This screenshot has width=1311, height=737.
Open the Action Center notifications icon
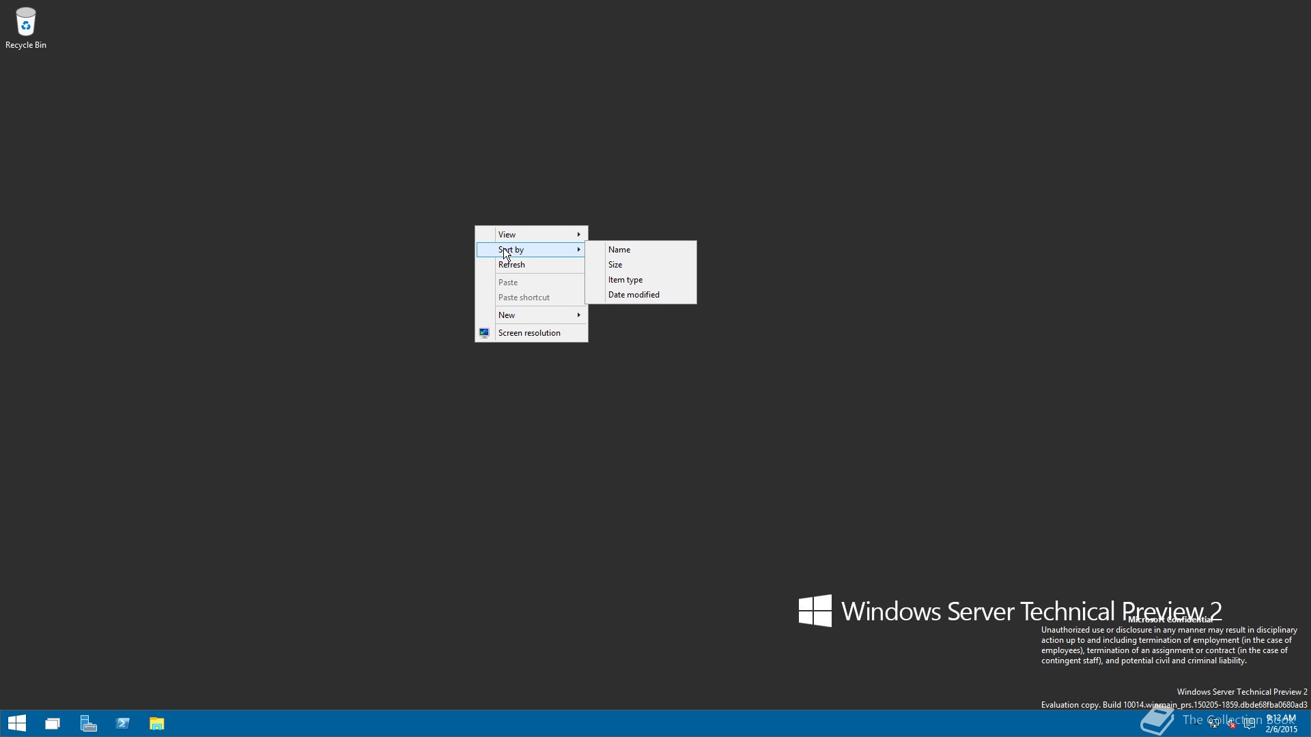click(x=1250, y=723)
